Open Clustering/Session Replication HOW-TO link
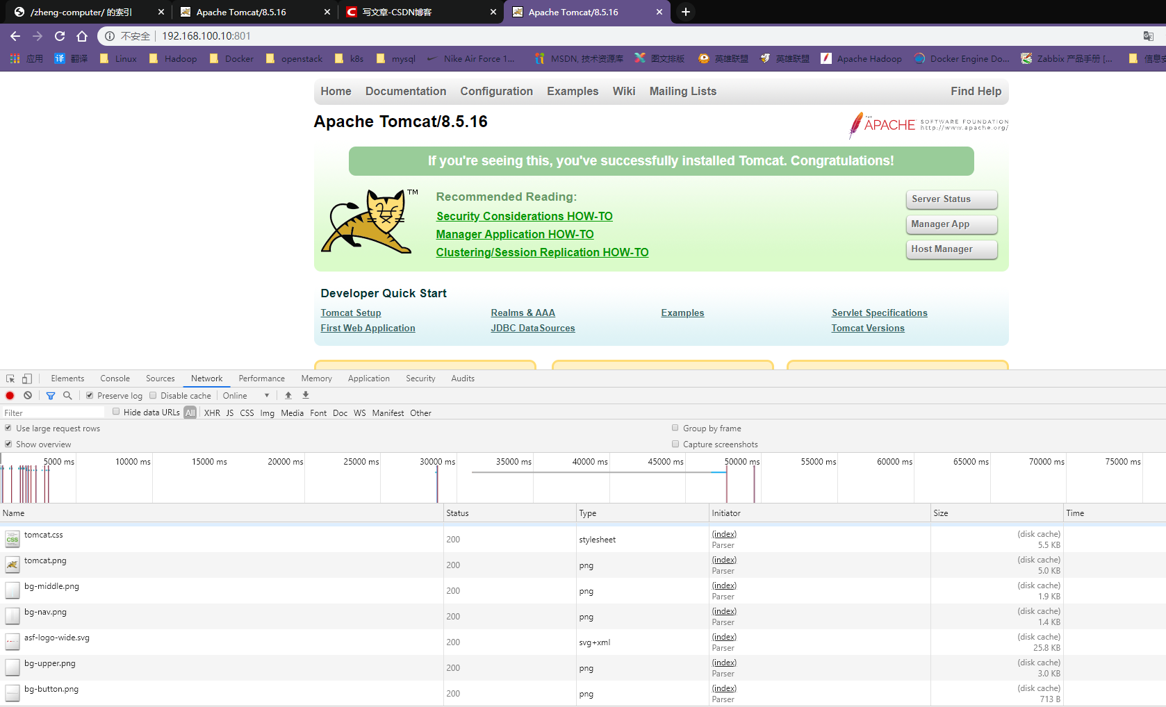Screen dimensions: 1166x707 542,253
